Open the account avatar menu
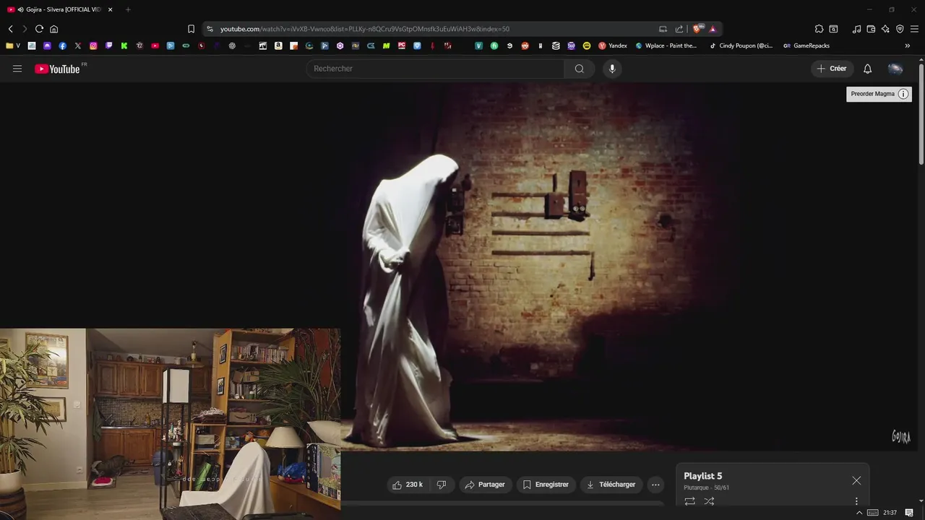Screen dimensions: 925x520 point(895,69)
